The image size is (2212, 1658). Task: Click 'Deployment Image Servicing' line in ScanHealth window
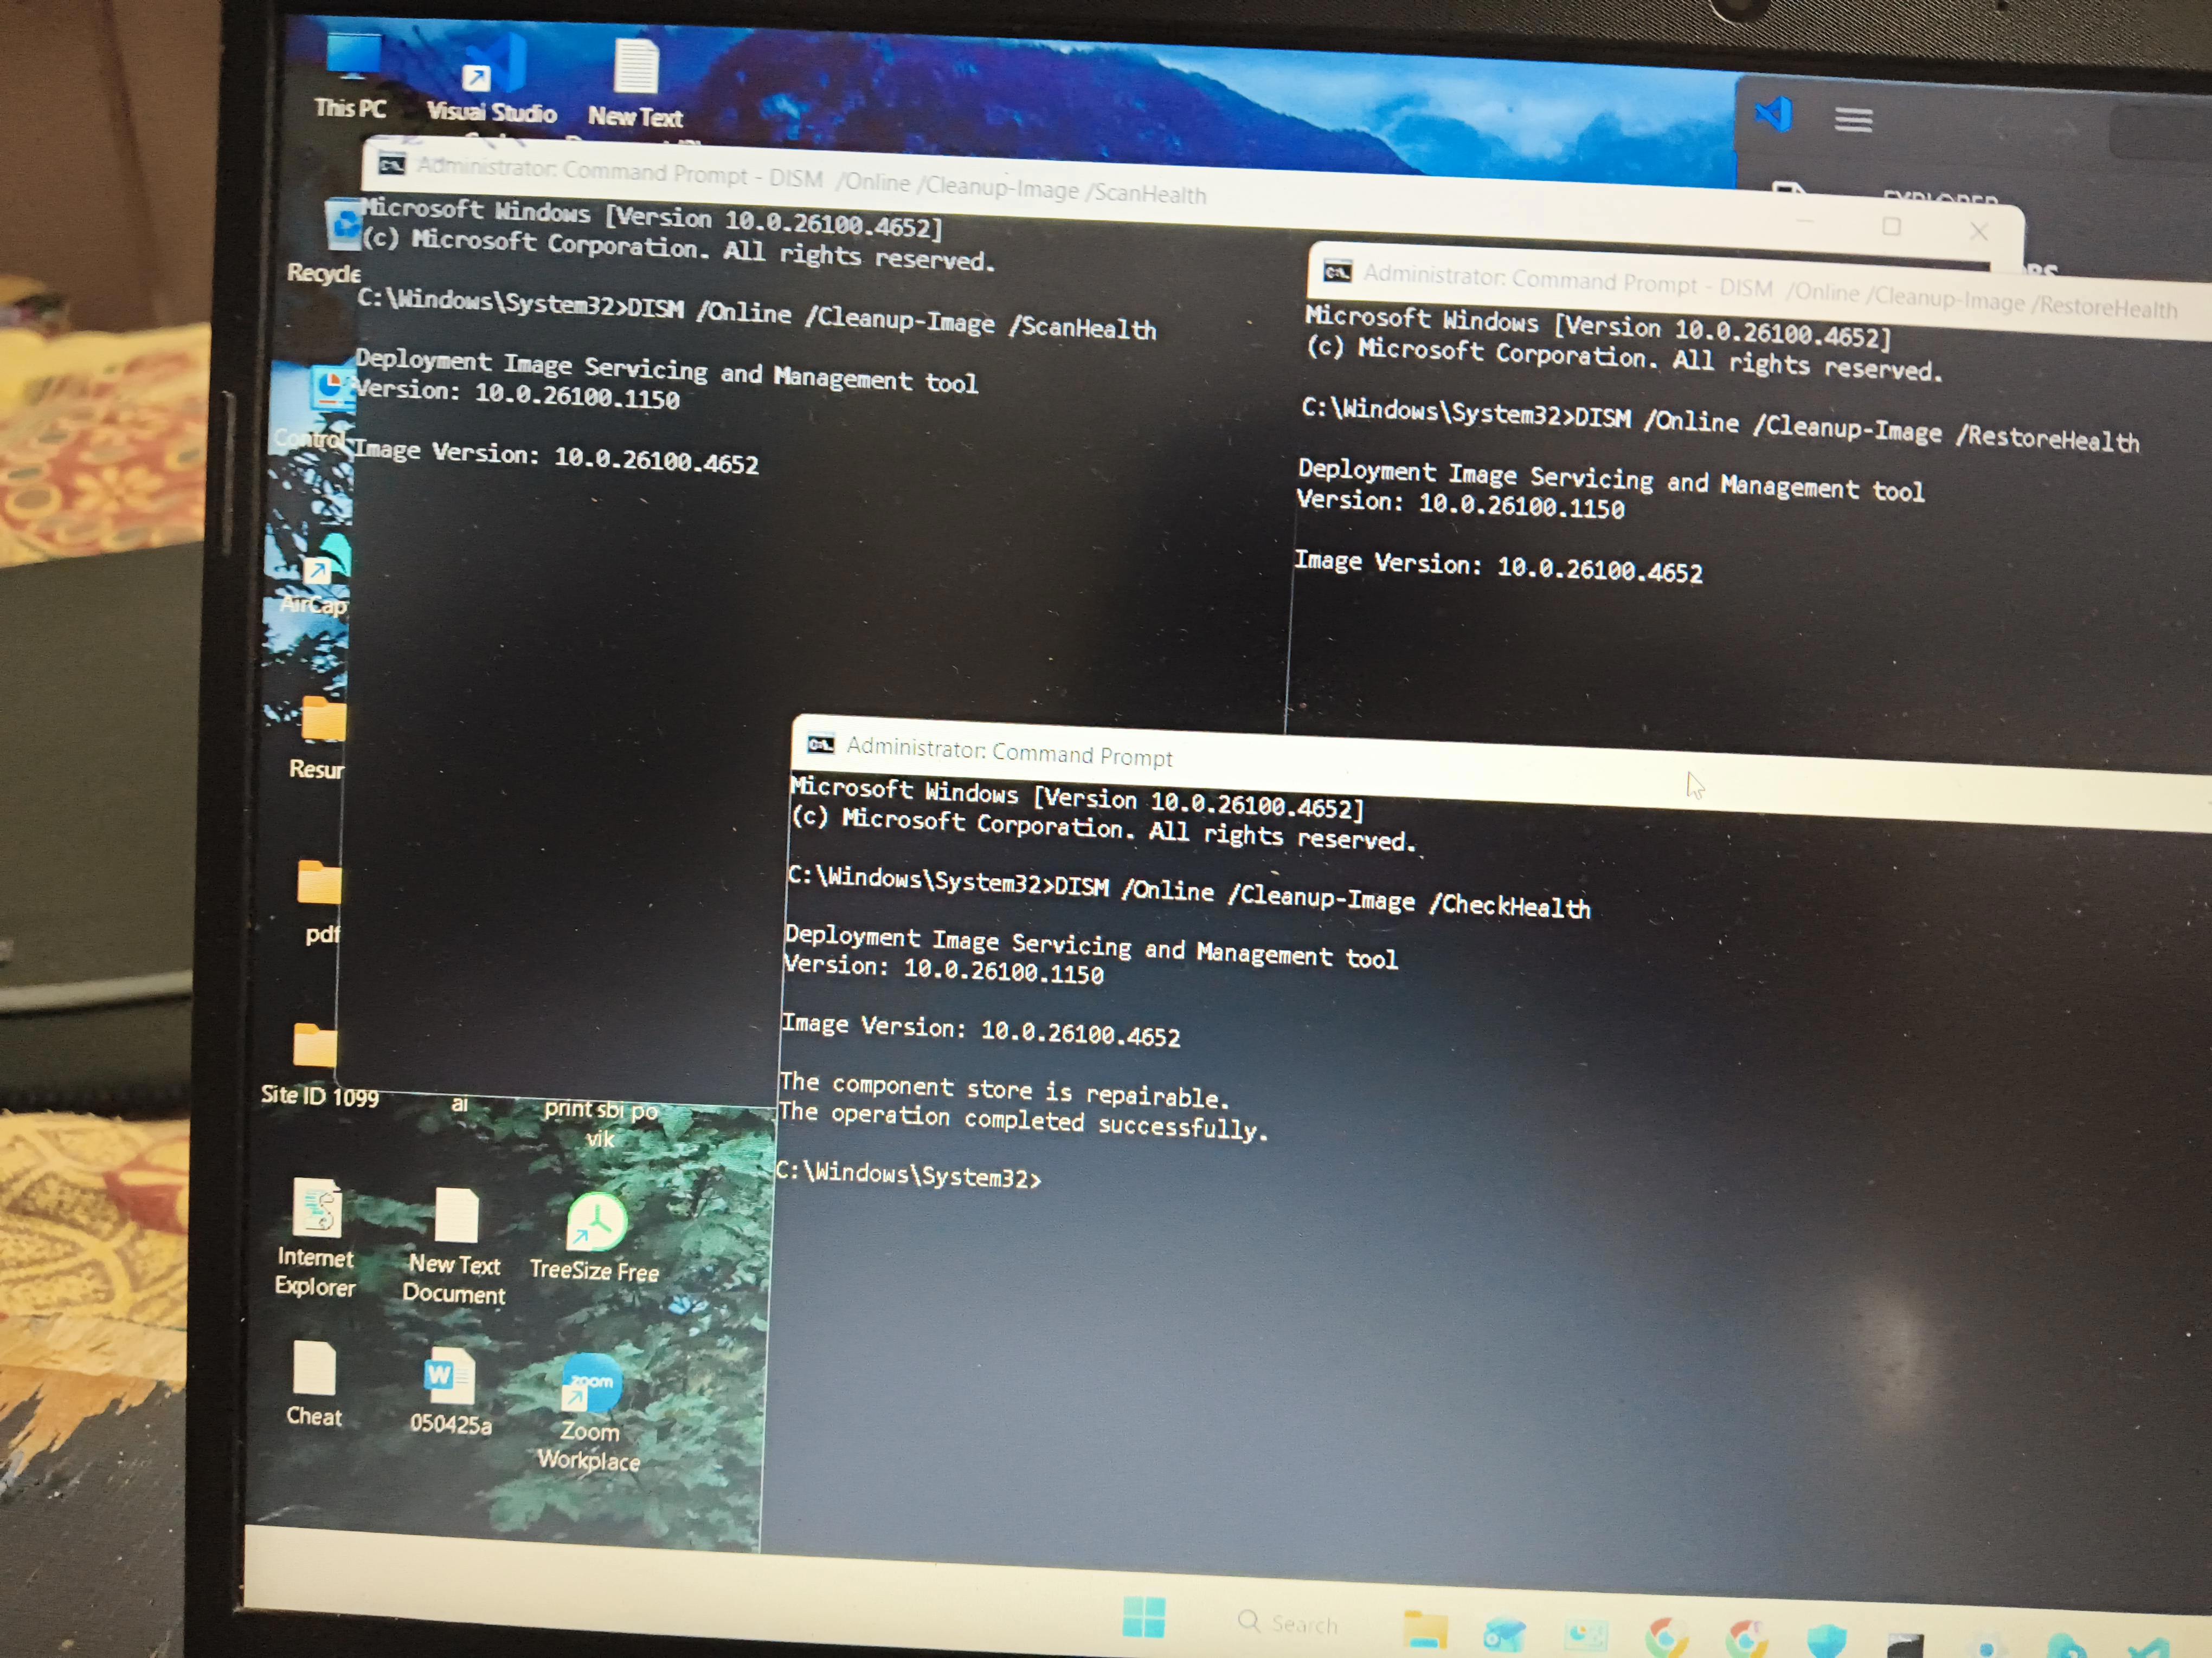666,371
